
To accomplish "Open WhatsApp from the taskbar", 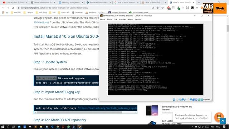I will click(x=68, y=126).
